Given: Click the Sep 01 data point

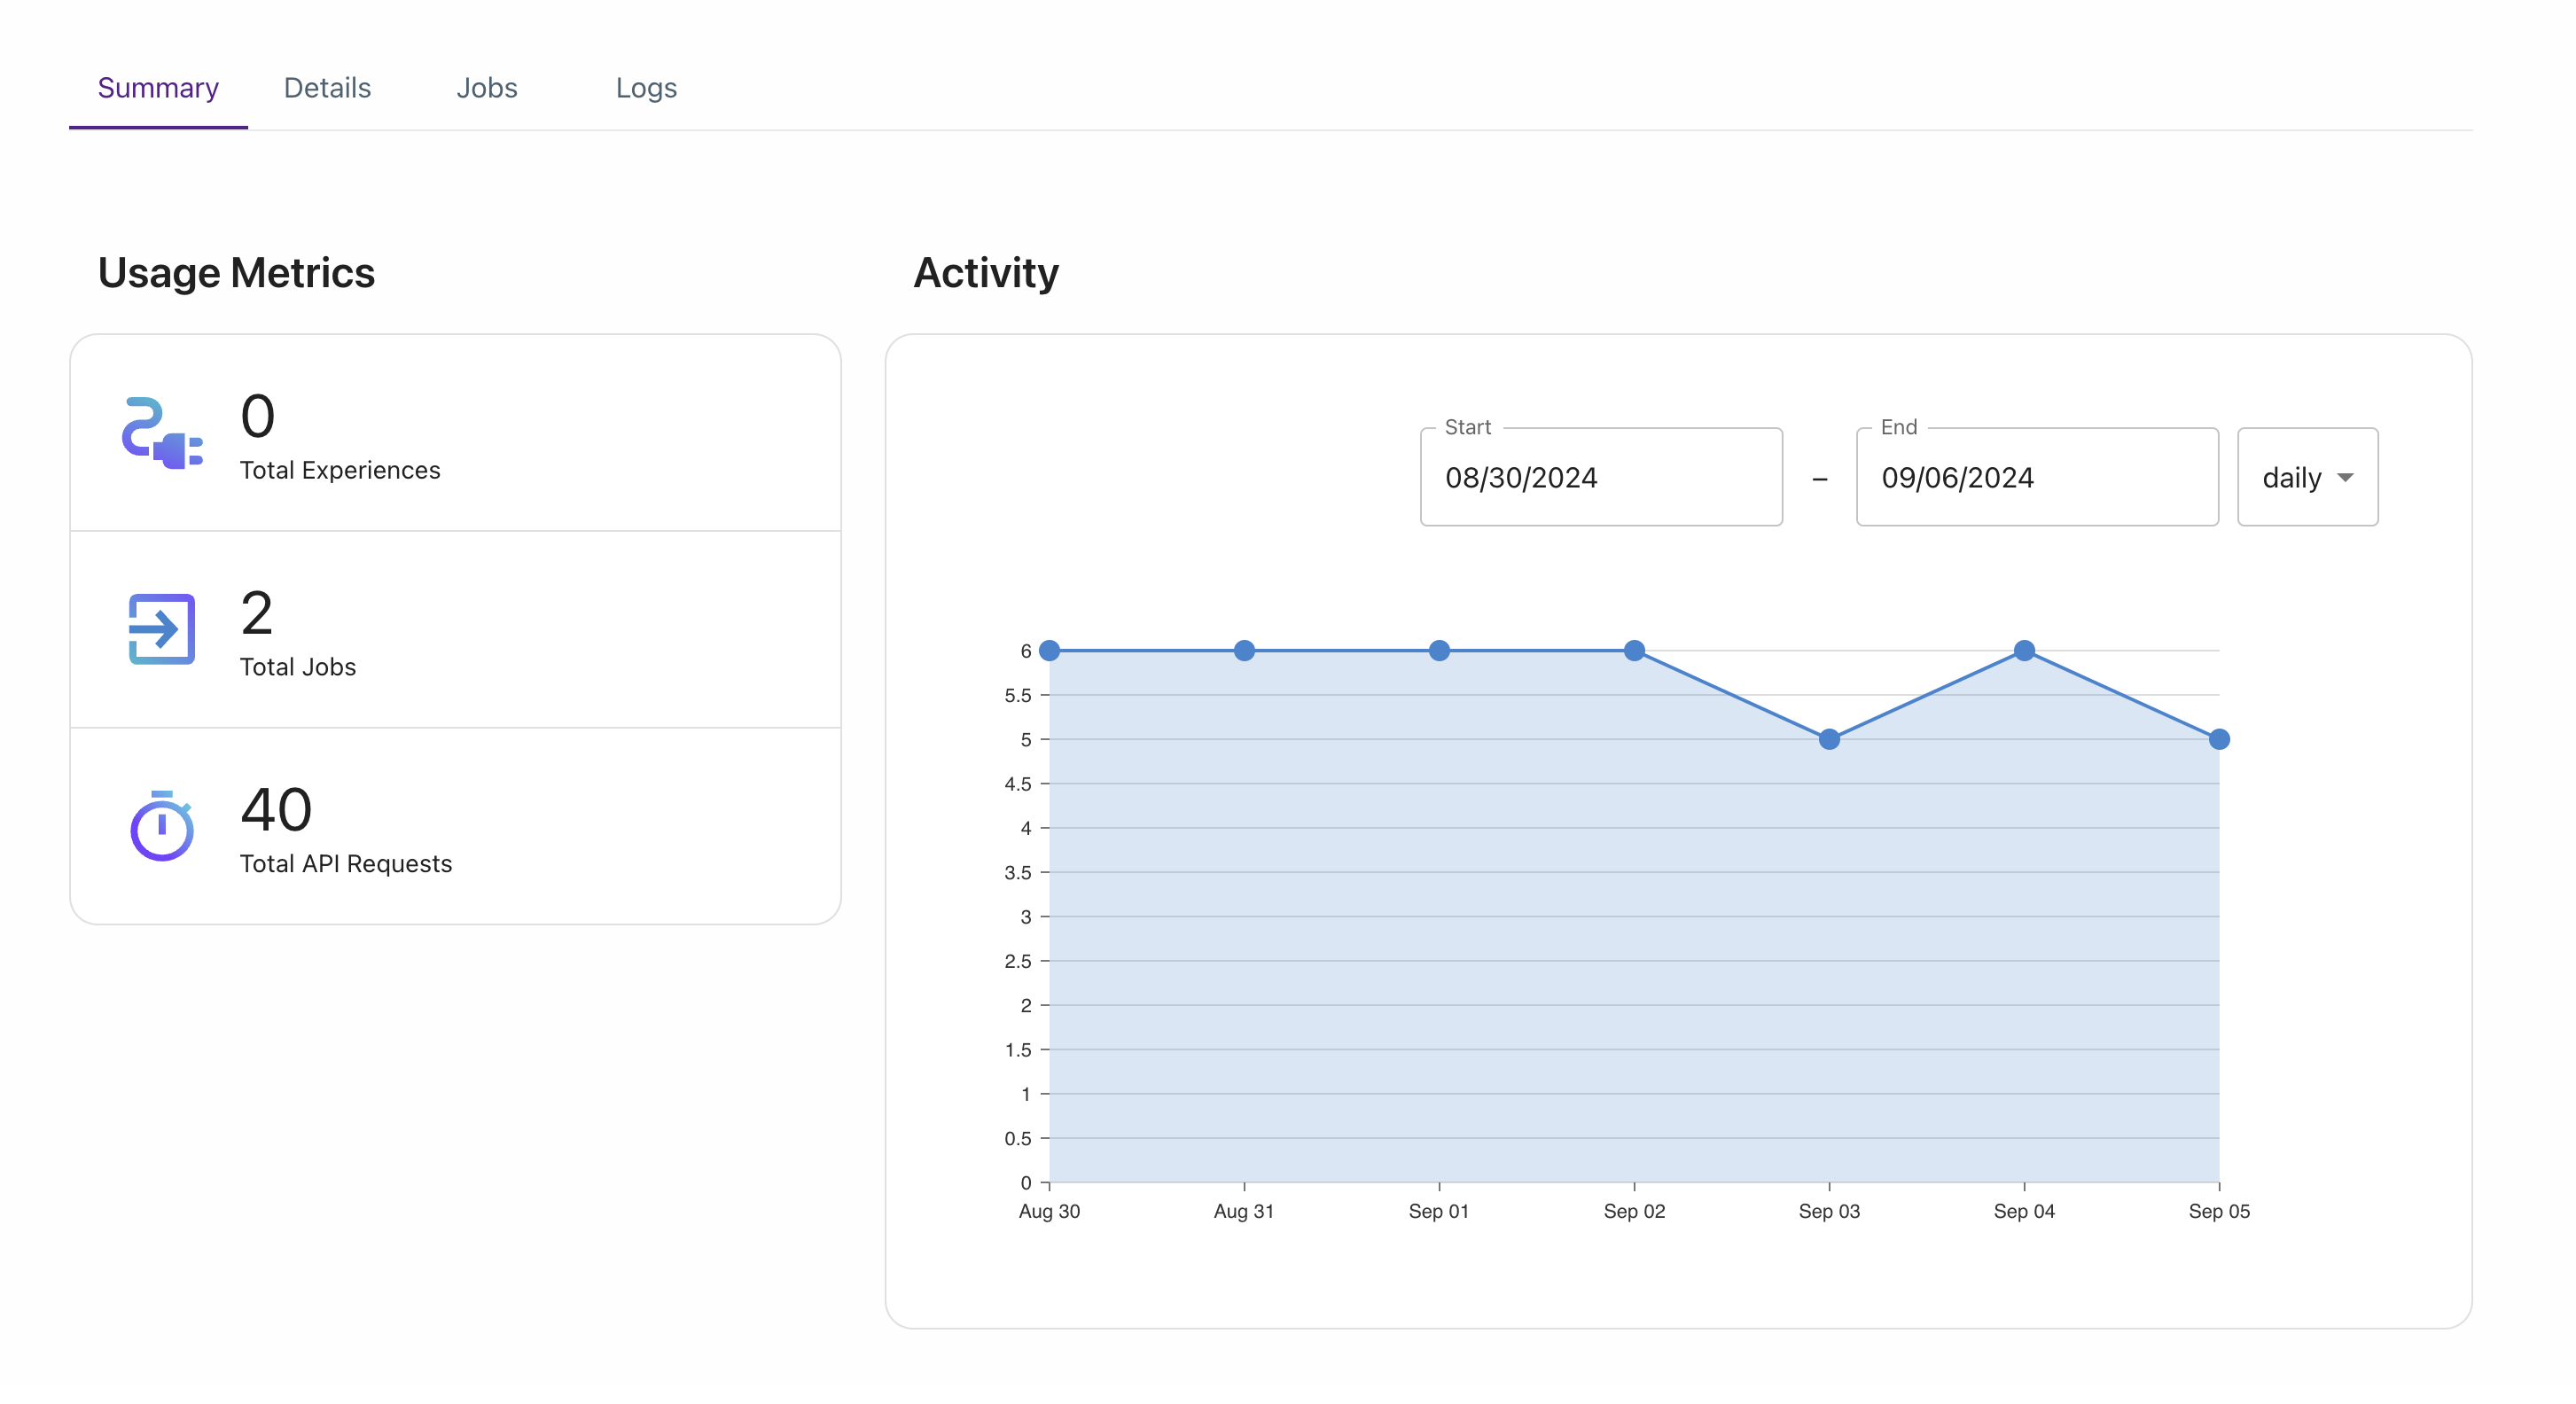Looking at the screenshot, I should 1439,651.
